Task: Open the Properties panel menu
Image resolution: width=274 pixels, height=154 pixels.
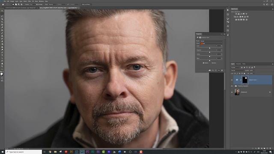Action: [224, 34]
